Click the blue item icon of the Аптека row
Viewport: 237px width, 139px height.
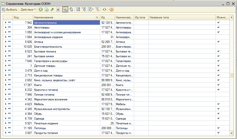pyautogui.click(x=9, y=42)
